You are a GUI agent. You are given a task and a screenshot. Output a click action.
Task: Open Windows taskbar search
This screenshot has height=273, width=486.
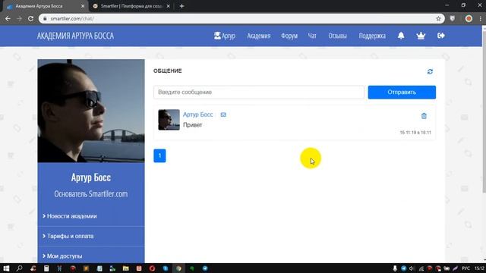19,268
